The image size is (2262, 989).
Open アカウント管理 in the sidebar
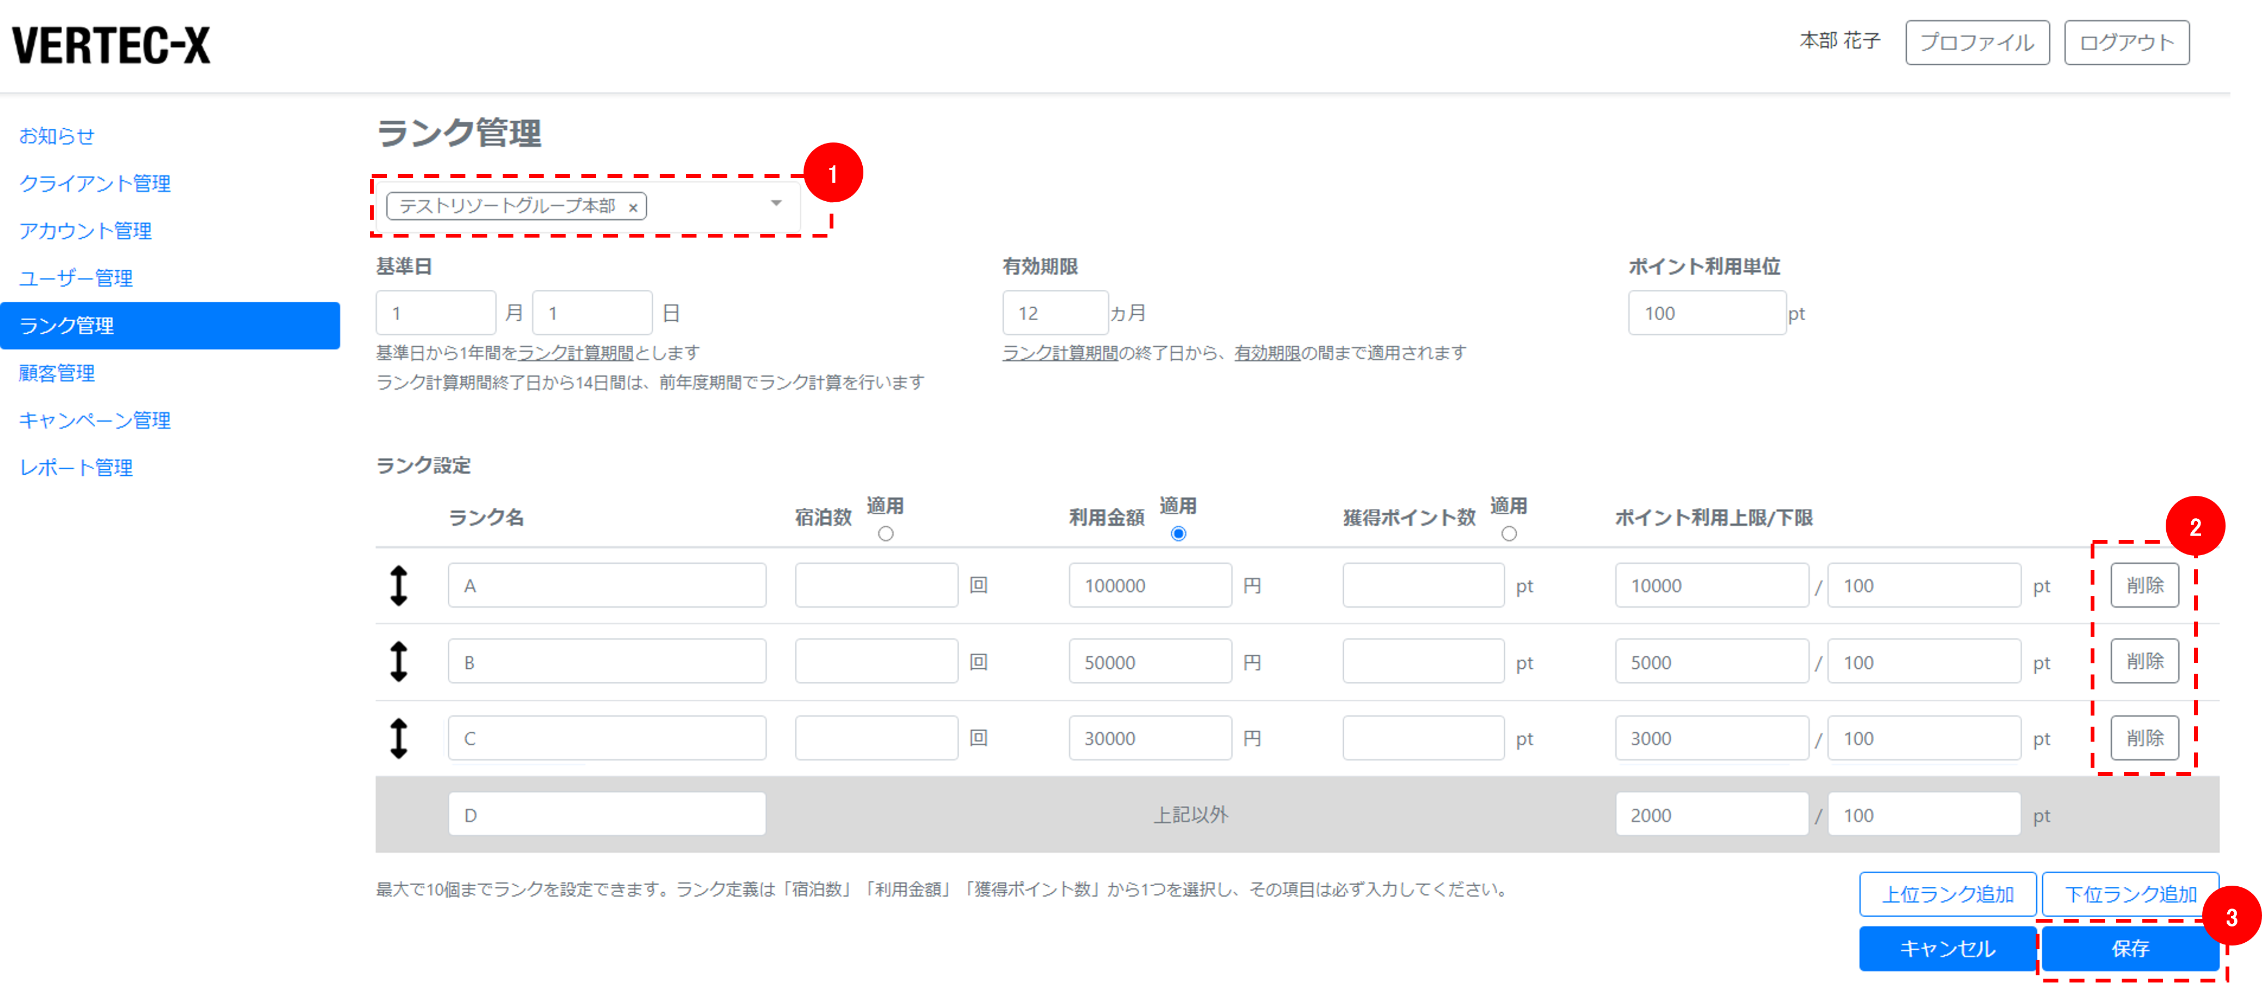(x=85, y=231)
